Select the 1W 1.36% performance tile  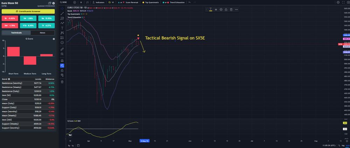(x=28, y=18)
